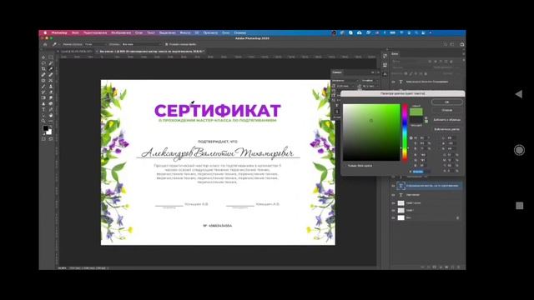Open layer filter kind dropdown
The image size is (534, 300).
pyautogui.click(x=409, y=62)
